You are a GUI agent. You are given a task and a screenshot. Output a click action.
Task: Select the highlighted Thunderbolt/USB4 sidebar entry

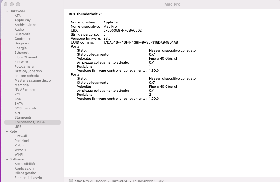33,122
